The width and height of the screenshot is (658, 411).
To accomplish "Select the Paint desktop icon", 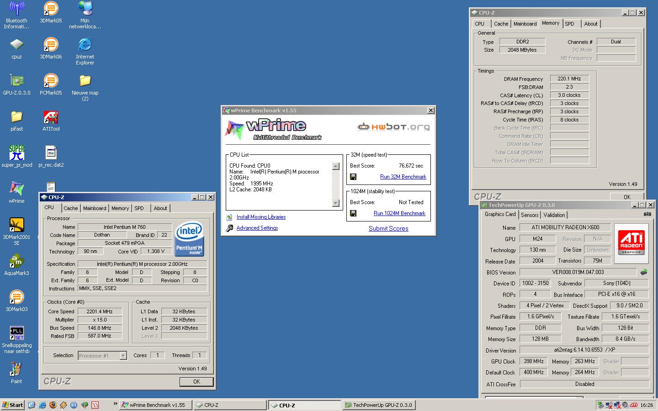I will pyautogui.click(x=17, y=373).
